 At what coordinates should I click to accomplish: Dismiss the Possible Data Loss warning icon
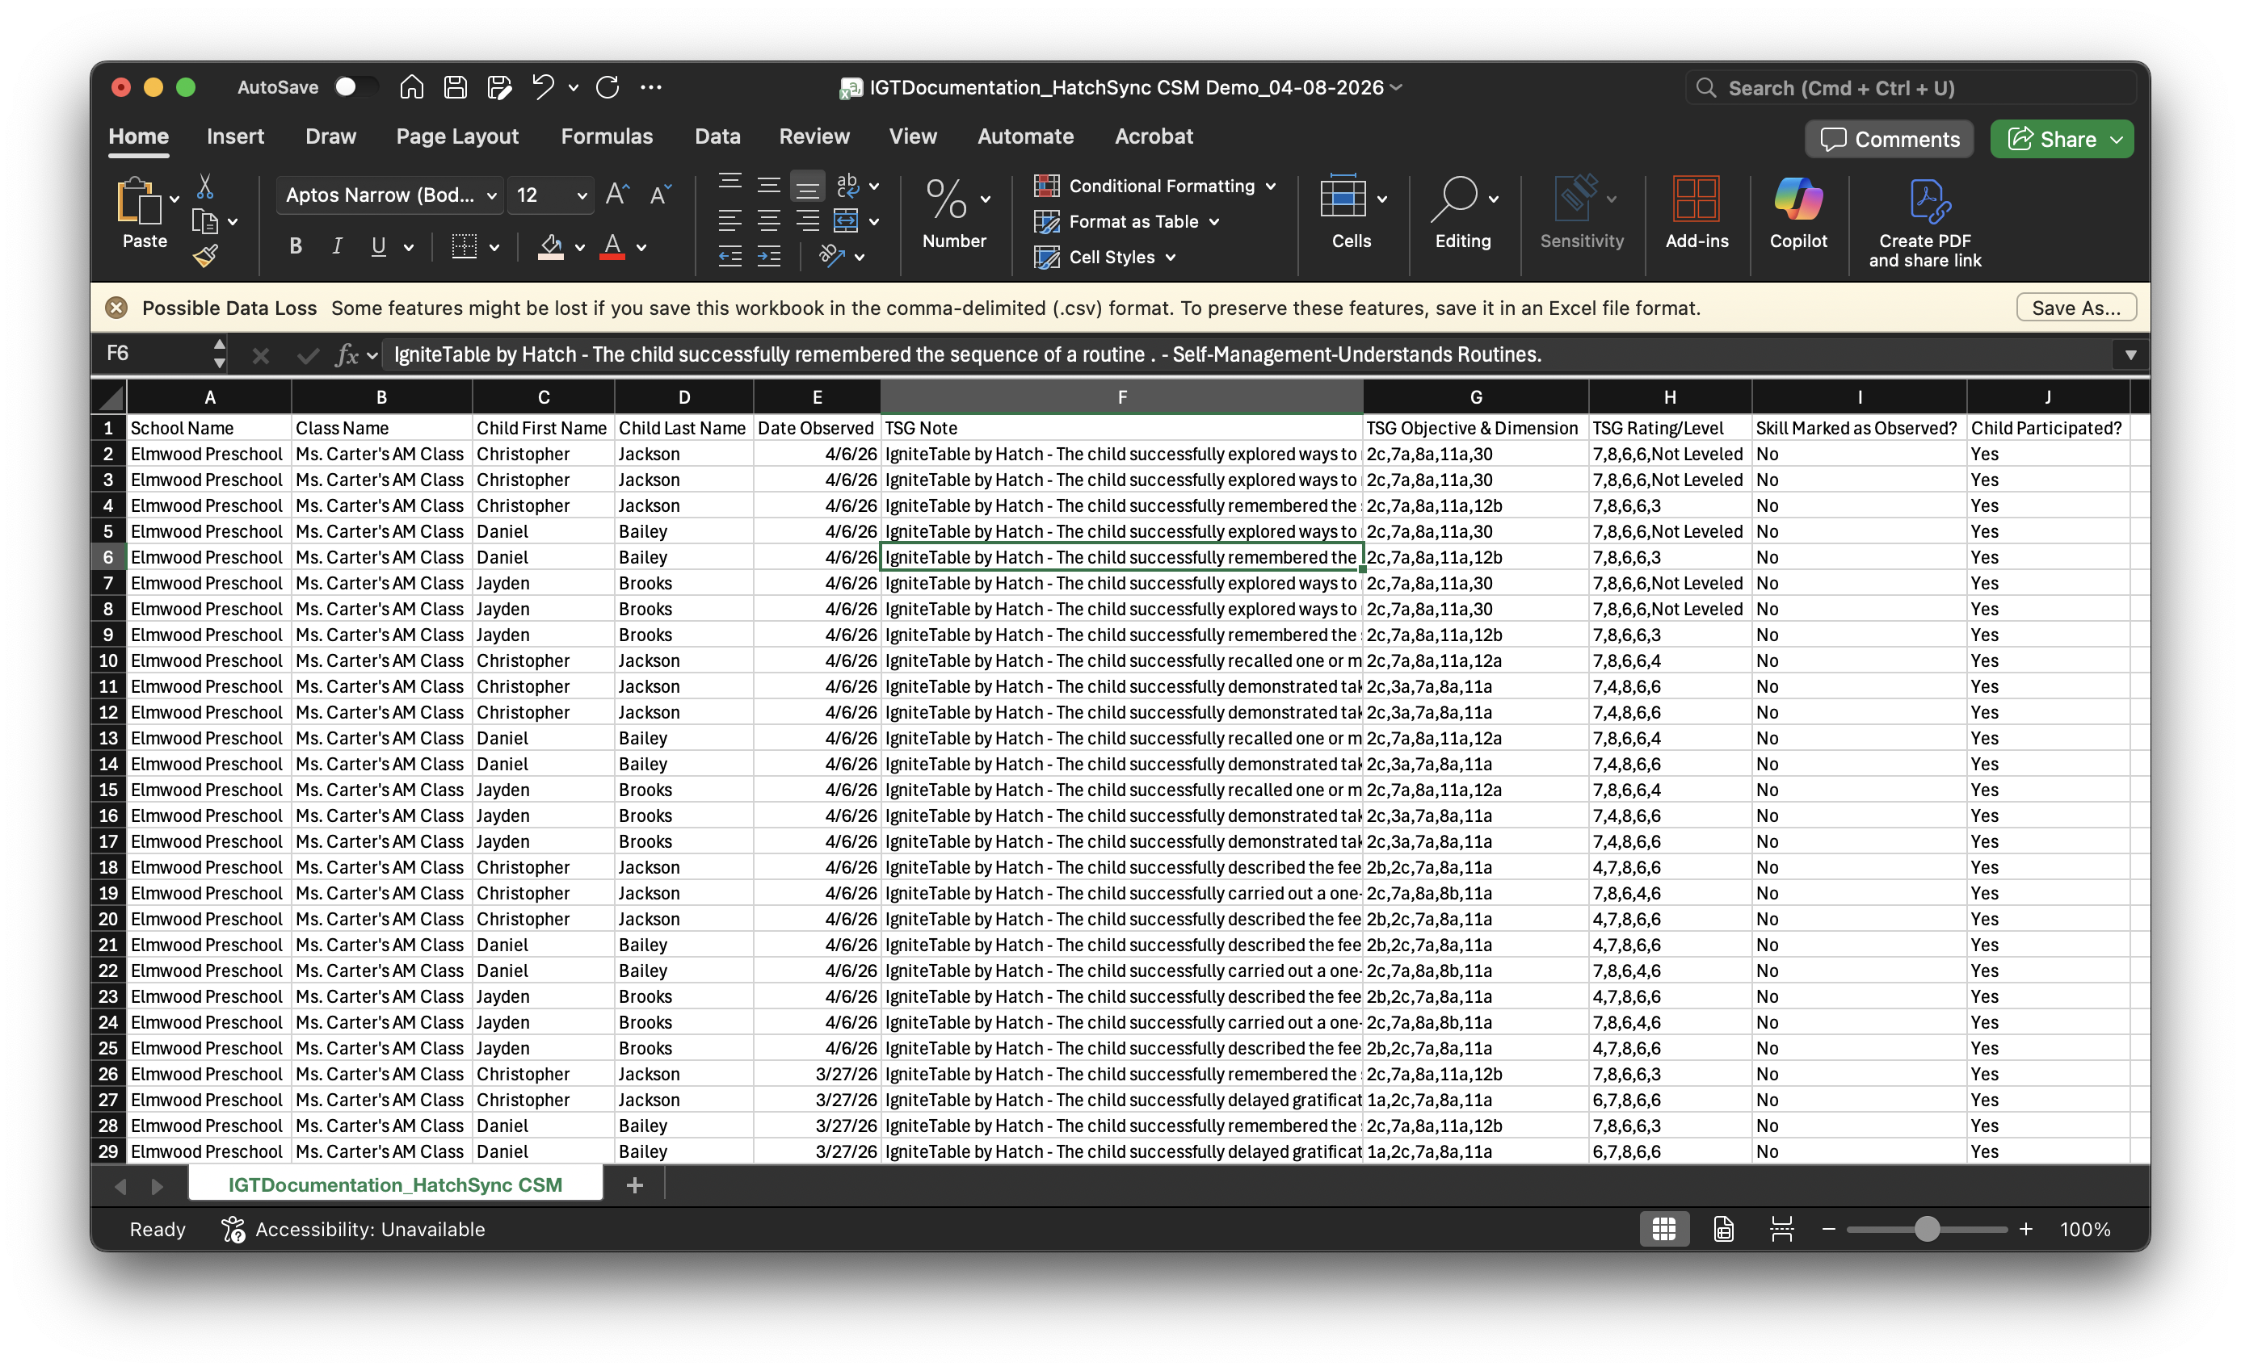click(116, 308)
